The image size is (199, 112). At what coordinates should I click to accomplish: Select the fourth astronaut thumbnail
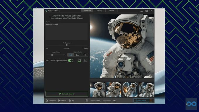[146, 90]
